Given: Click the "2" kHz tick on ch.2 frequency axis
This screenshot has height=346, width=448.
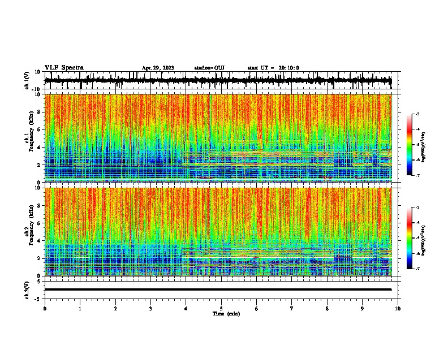Looking at the screenshot, I should (39, 258).
